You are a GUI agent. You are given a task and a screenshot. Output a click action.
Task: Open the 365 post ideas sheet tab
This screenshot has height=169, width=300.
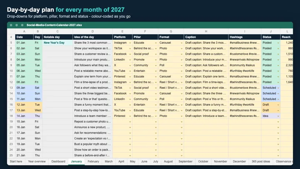click(x=261, y=161)
